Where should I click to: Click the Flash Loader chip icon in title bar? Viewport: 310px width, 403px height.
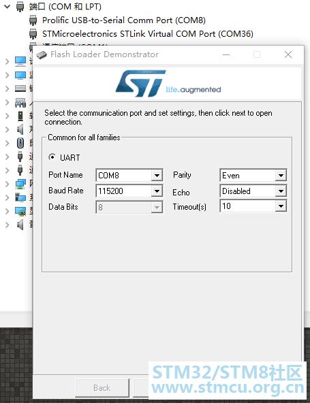(x=42, y=54)
